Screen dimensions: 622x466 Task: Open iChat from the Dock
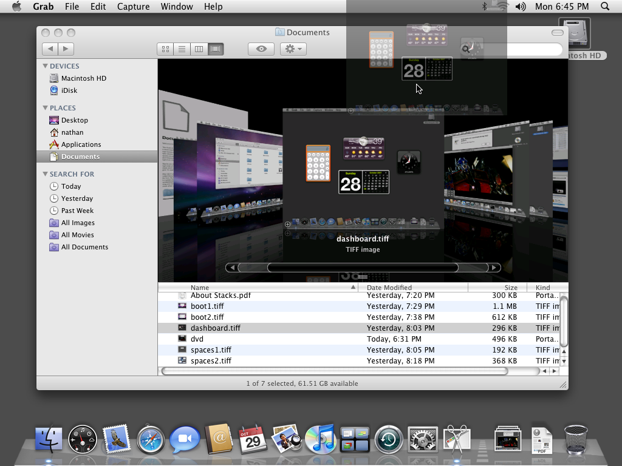pos(185,438)
